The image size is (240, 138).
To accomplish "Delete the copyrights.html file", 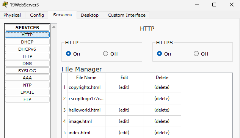I will pos(162,87).
